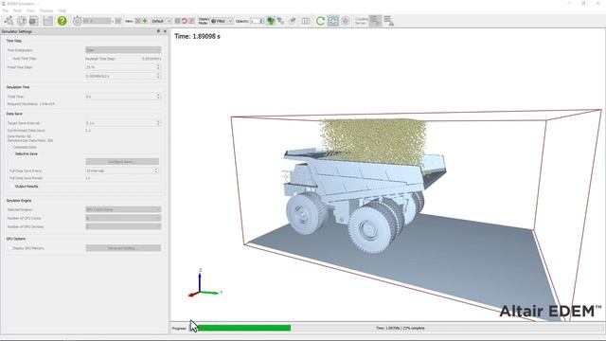
Task: Click the gear-like icon after the highlighted one
Action: pyautogui.click(x=345, y=21)
